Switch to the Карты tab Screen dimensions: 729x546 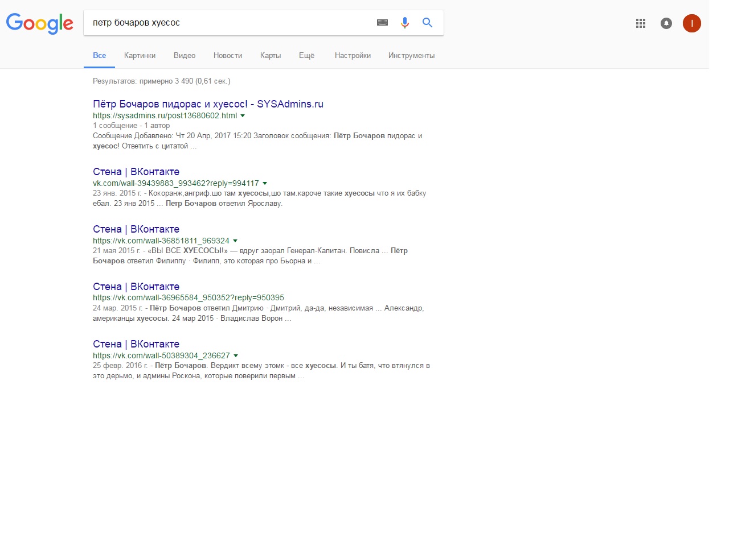tap(271, 55)
